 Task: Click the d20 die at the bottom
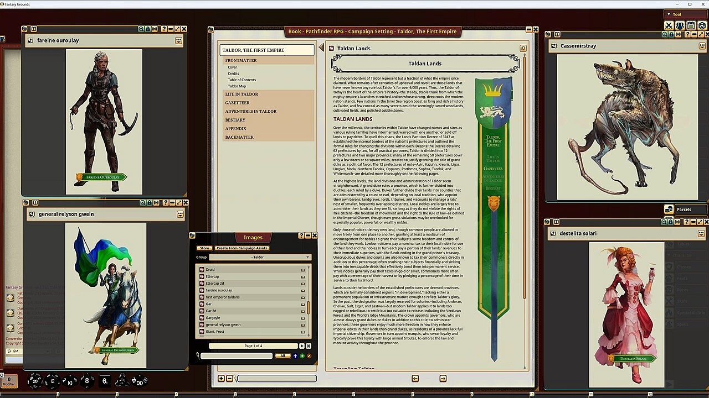[x=35, y=381]
